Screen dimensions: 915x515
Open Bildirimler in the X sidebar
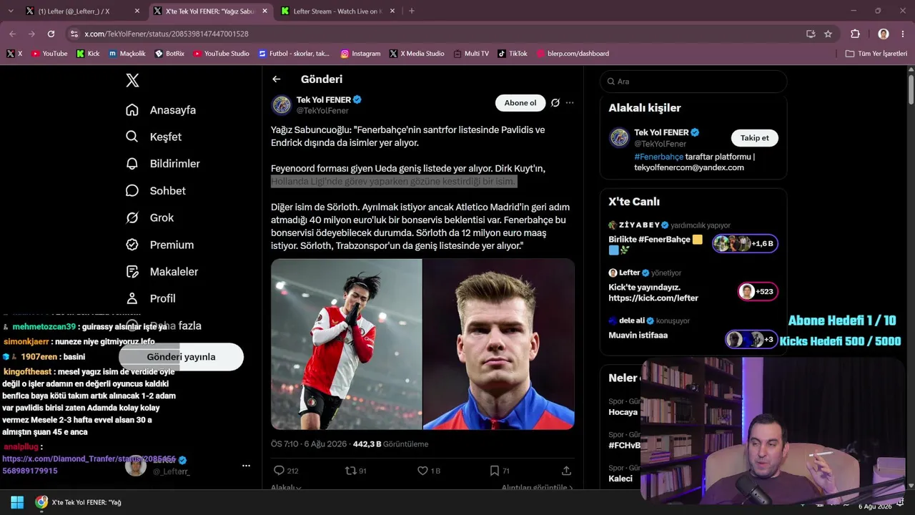pos(162,164)
